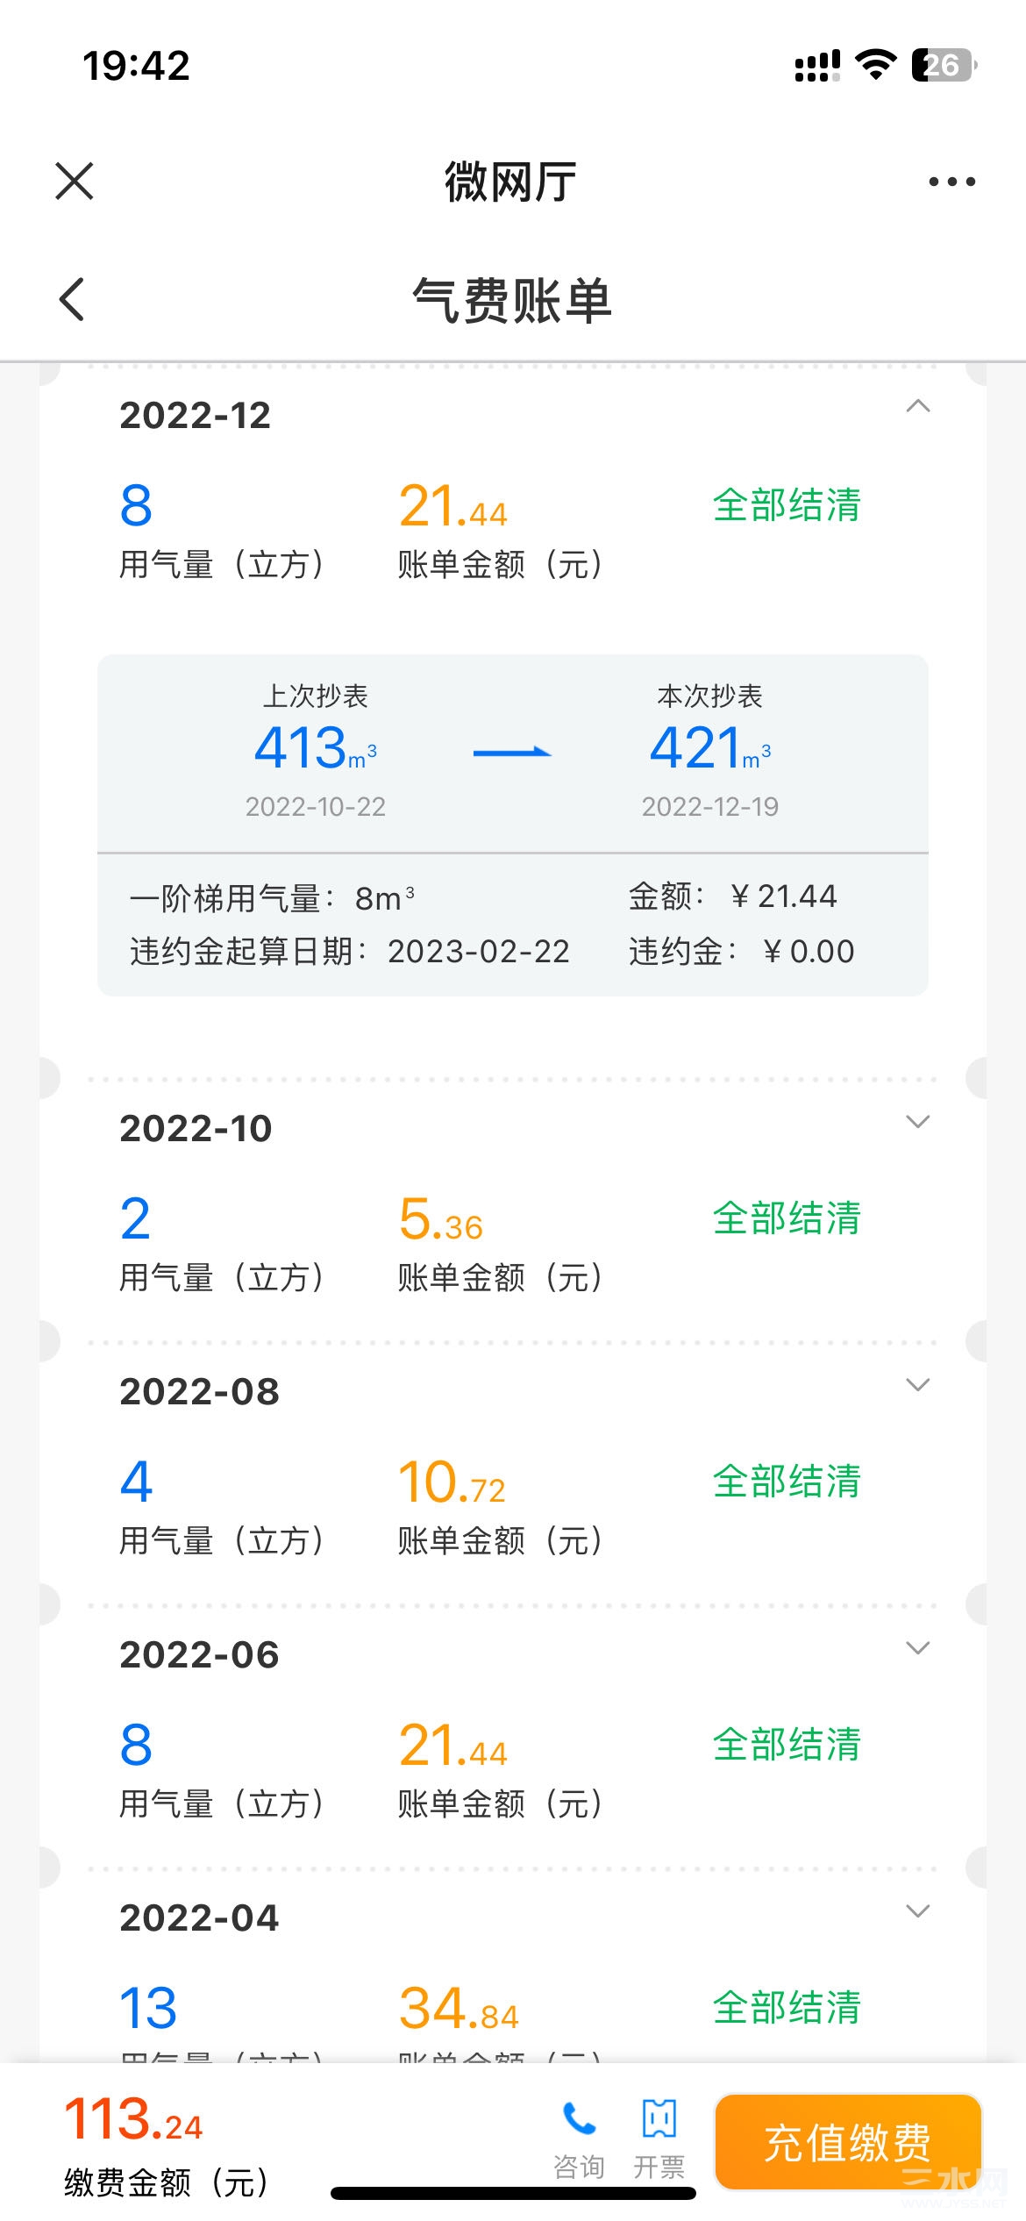
Task: Expand the 2022-08 bill details
Action: 918,1385
